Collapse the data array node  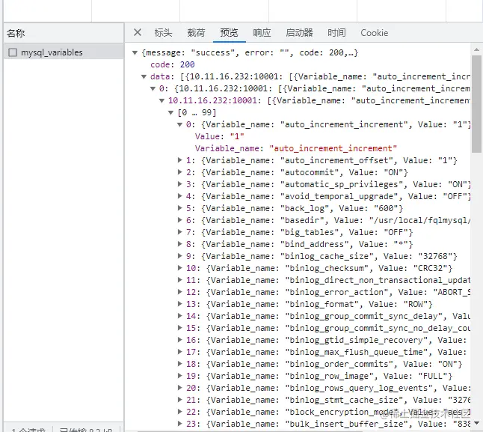(x=144, y=77)
